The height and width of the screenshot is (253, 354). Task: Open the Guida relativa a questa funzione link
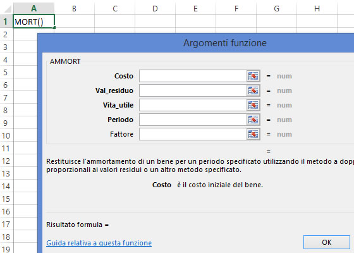coord(99,243)
